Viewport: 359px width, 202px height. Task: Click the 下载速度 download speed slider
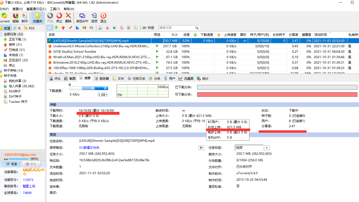click(89, 88)
